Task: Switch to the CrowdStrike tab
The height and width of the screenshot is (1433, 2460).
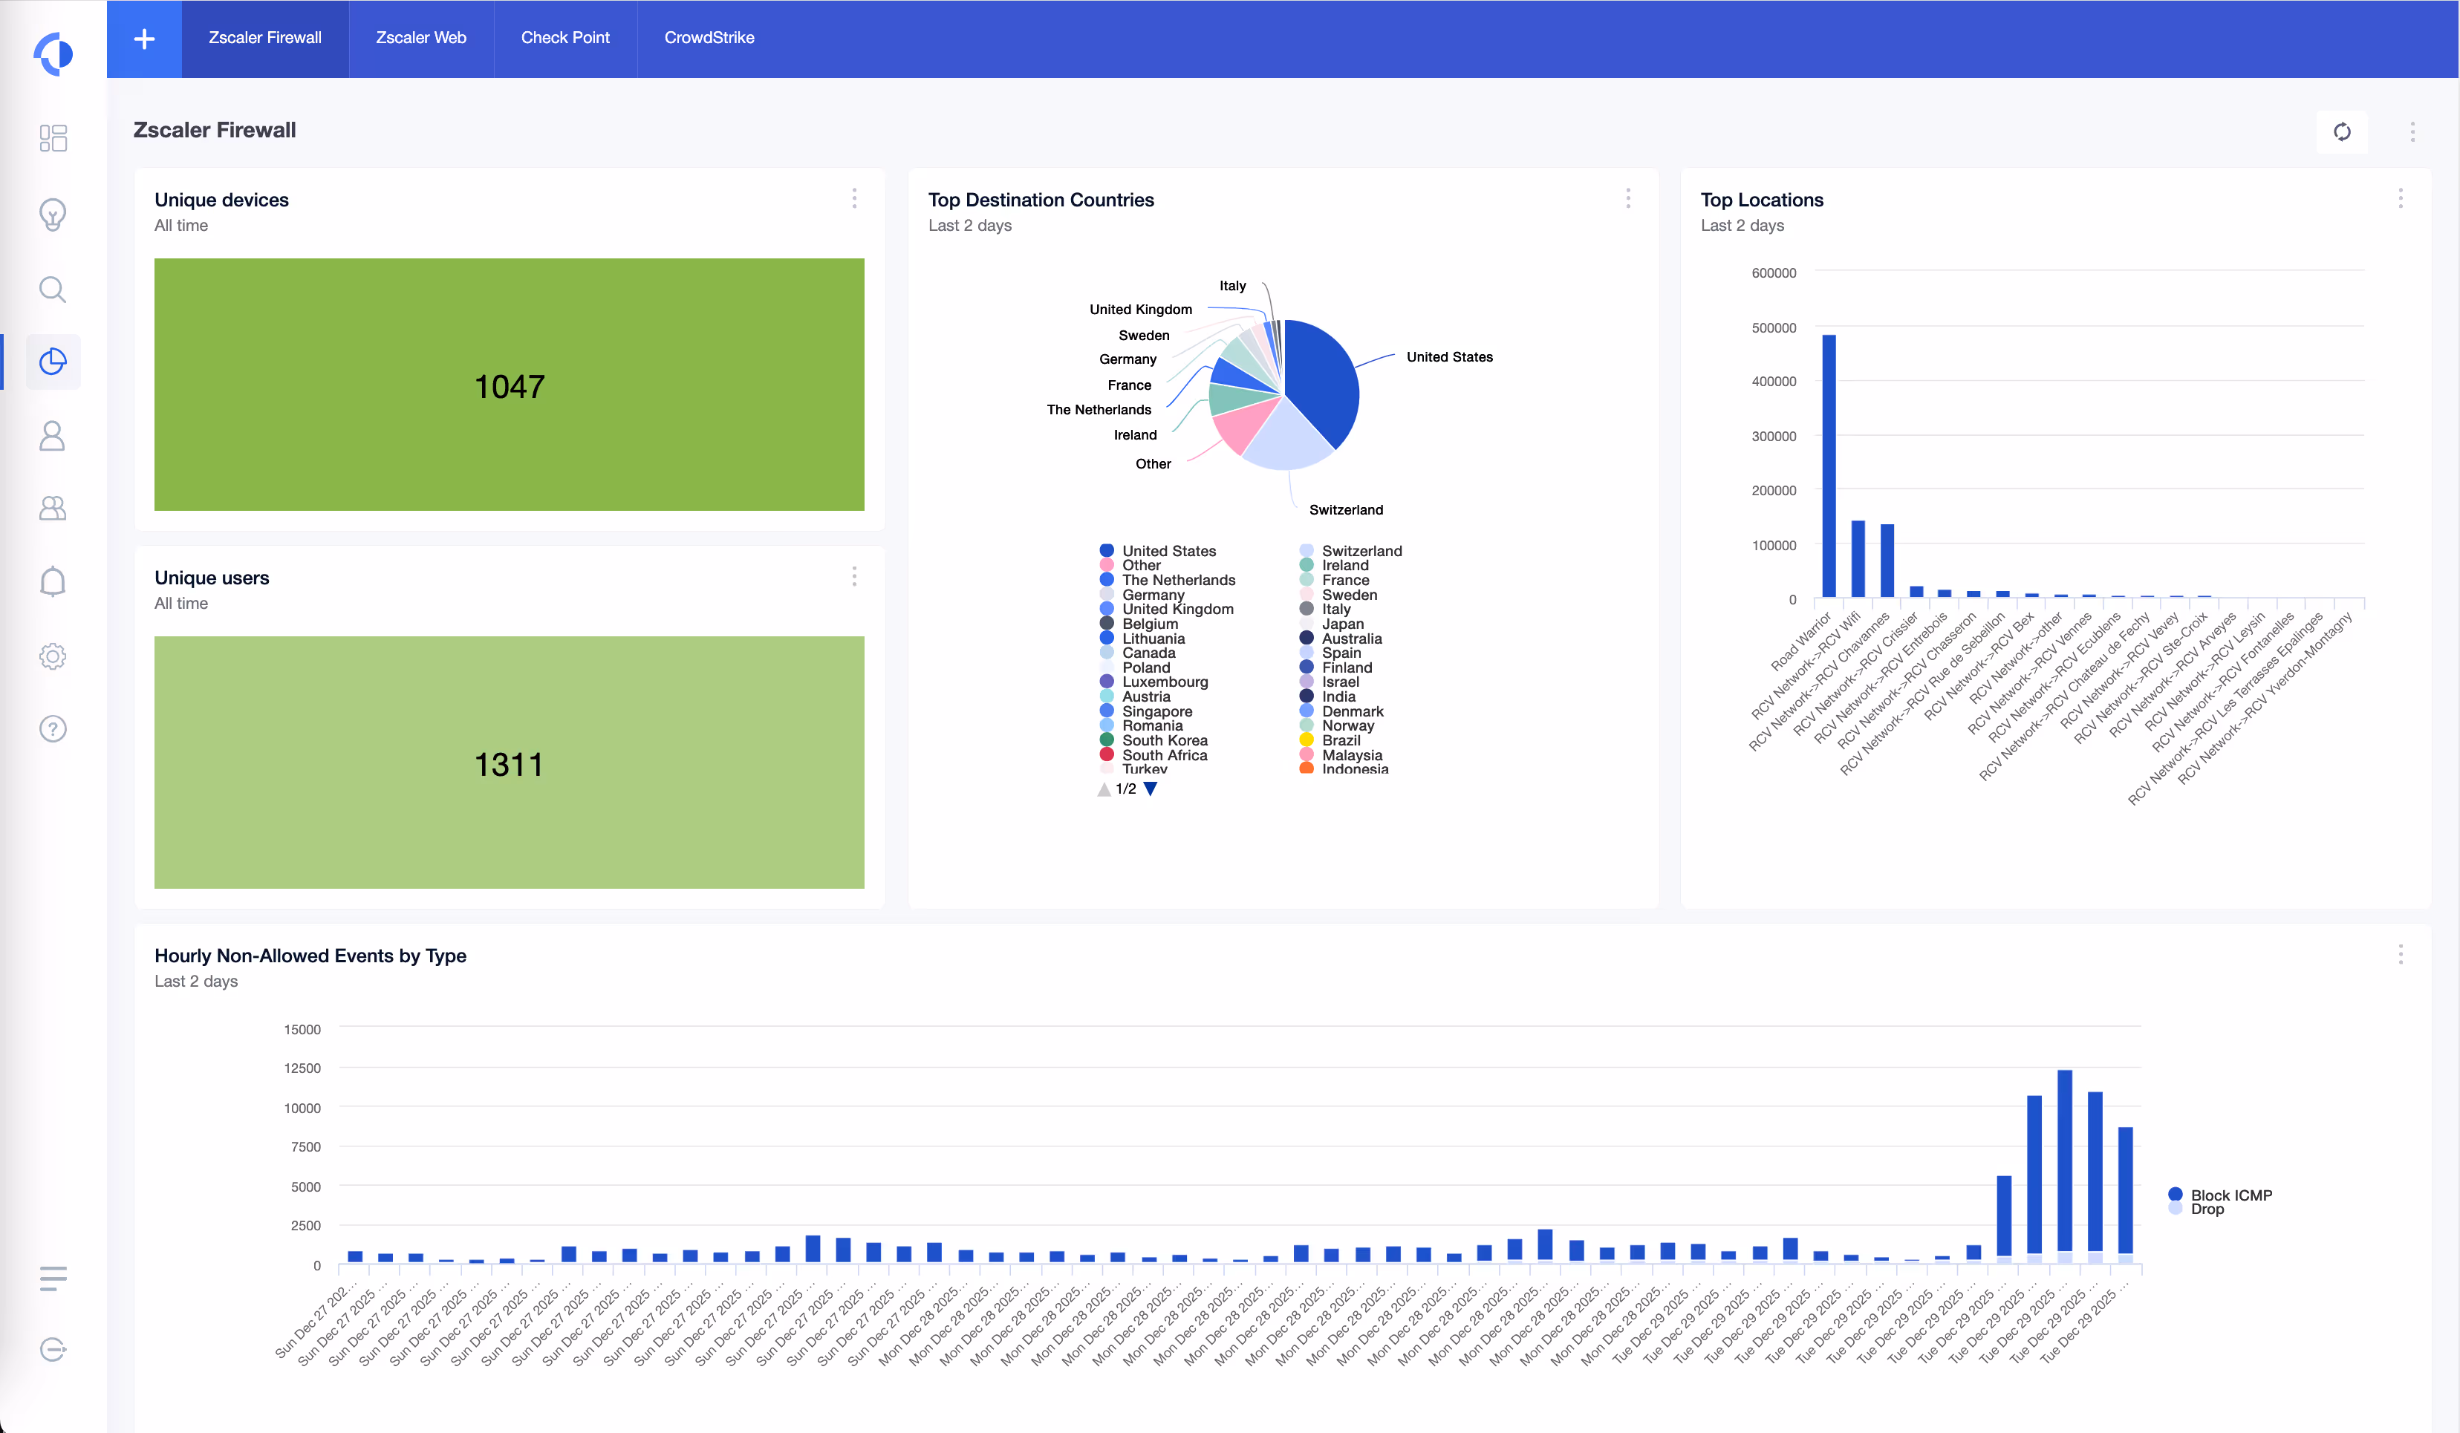Action: point(708,38)
